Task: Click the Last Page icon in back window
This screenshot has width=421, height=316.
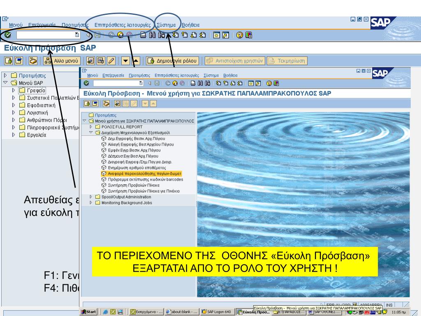Action: pos(203,35)
